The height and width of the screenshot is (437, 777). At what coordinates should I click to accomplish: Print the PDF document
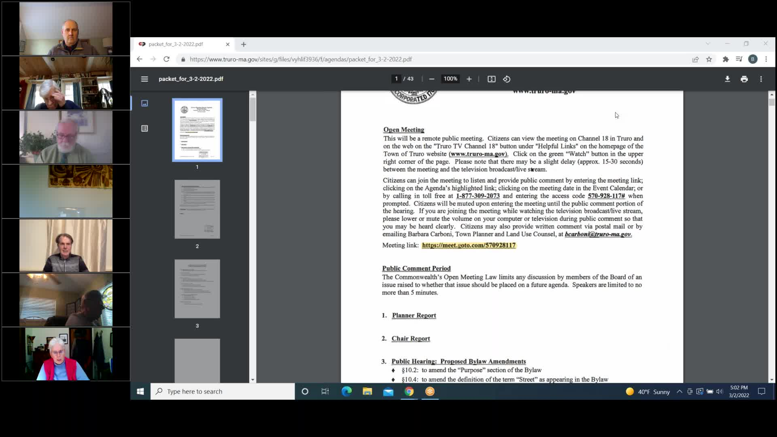[x=744, y=79]
